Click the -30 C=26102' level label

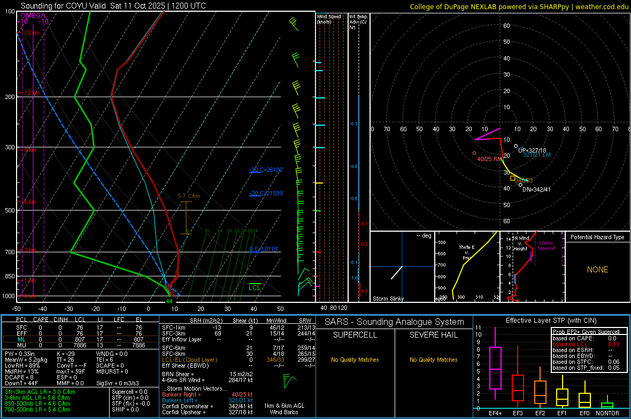point(266,170)
